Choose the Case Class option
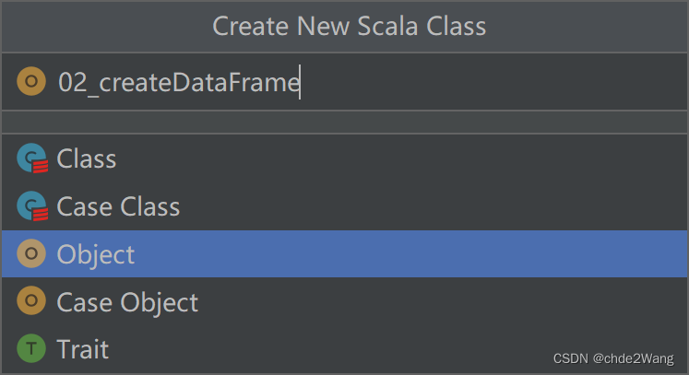This screenshot has height=375, width=689. coord(345,206)
